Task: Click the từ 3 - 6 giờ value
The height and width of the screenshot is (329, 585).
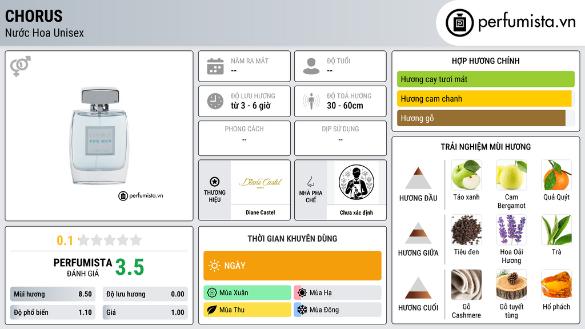Action: (250, 106)
